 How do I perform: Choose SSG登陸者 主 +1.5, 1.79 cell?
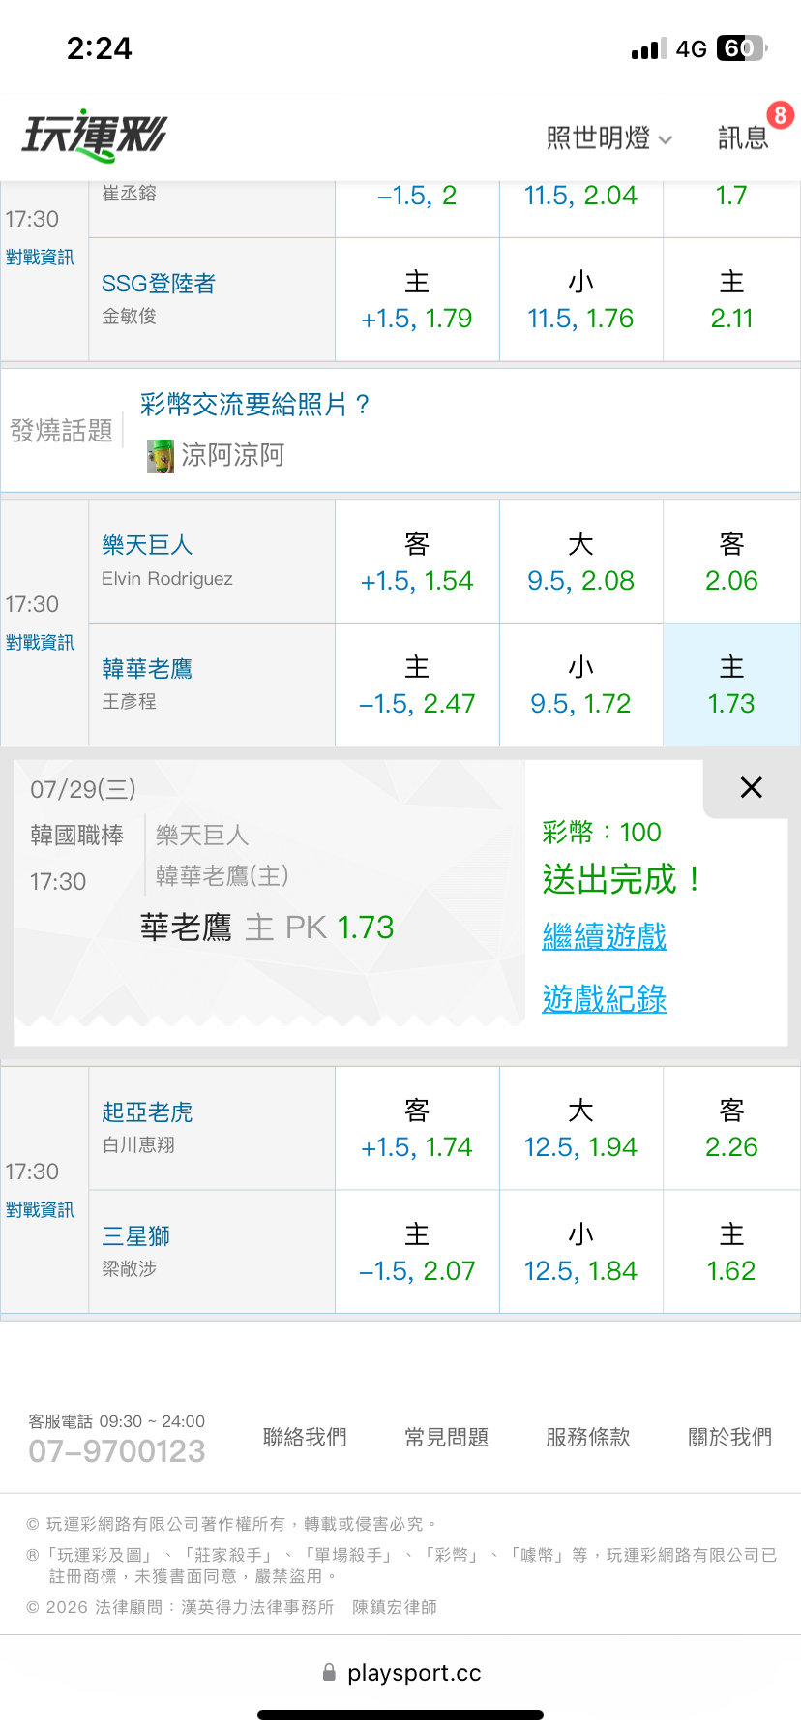pyautogui.click(x=417, y=300)
